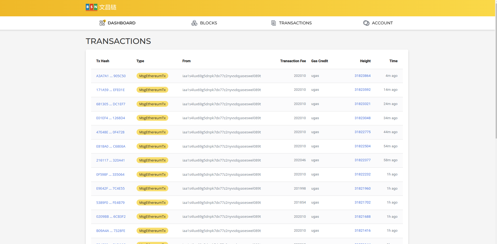Open transaction hash 216117 ... 320A41
The width and height of the screenshot is (497, 244).
click(x=110, y=160)
